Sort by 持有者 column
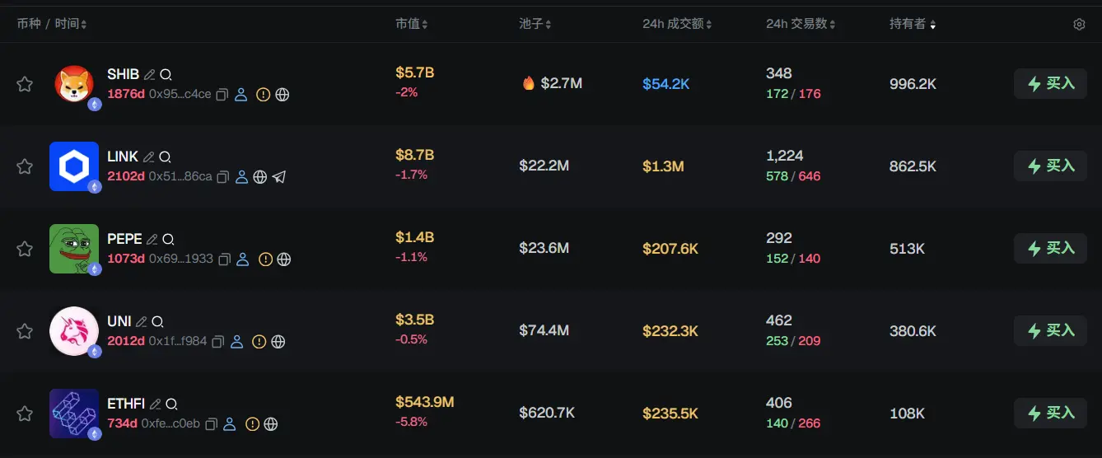1102x458 pixels. (913, 25)
